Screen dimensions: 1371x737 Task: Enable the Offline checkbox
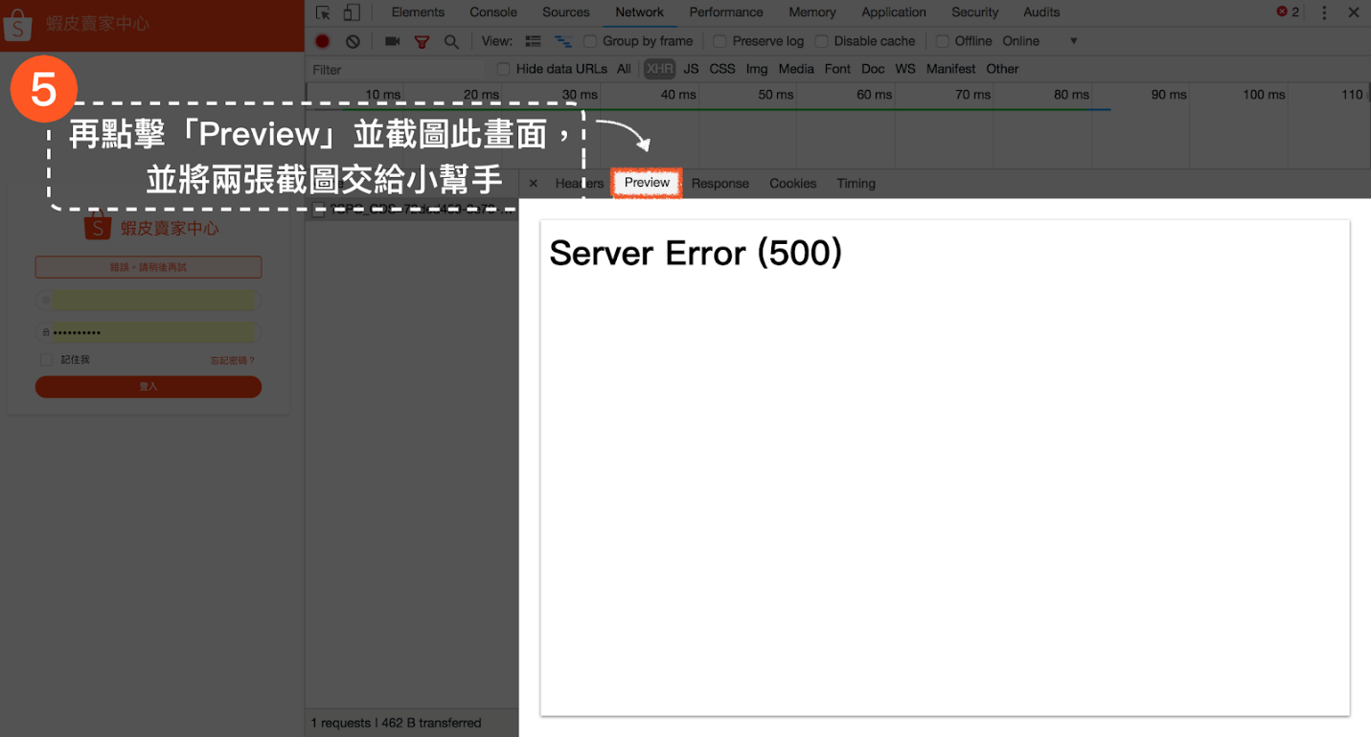coord(942,41)
